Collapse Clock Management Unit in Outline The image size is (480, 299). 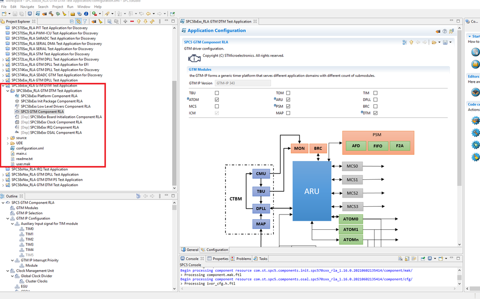(x=8, y=271)
